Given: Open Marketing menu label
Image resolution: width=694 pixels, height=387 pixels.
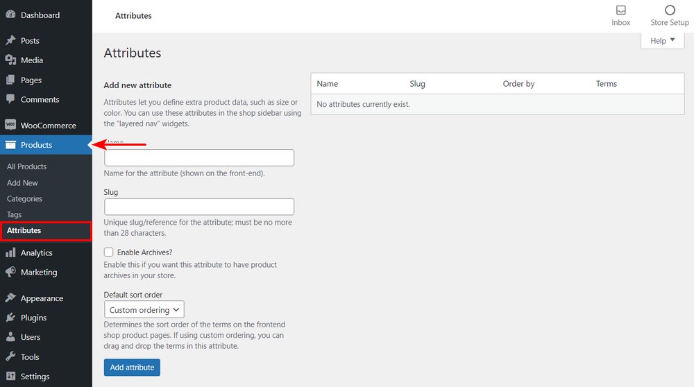Looking at the screenshot, I should click(x=39, y=273).
